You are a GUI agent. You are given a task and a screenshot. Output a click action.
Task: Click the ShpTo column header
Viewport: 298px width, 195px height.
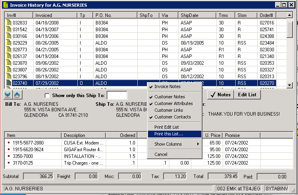pyautogui.click(x=148, y=15)
